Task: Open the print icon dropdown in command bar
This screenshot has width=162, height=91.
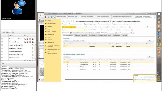Action: pos(130,27)
